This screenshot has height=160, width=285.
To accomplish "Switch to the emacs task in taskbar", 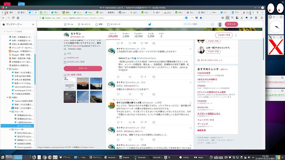I will pyautogui.click(x=110, y=157).
